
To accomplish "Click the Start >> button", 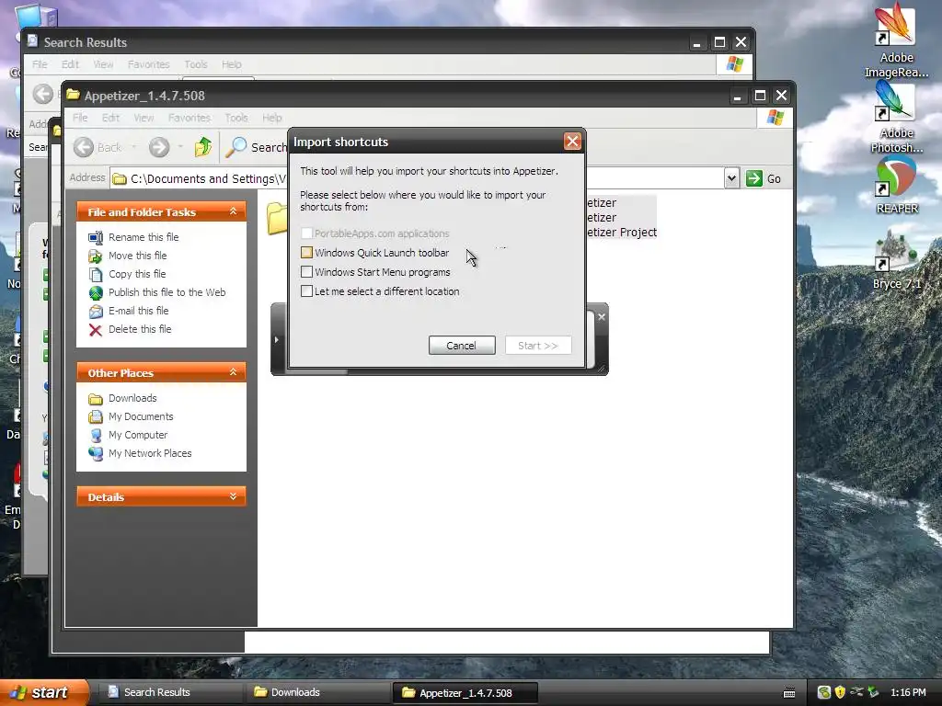I will coord(537,346).
